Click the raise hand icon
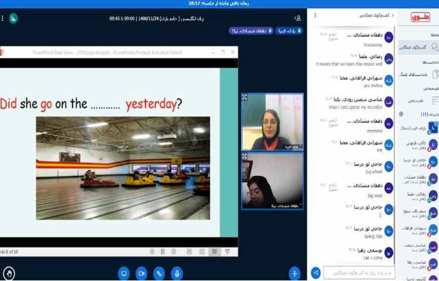439x281 pixels. 9,273
